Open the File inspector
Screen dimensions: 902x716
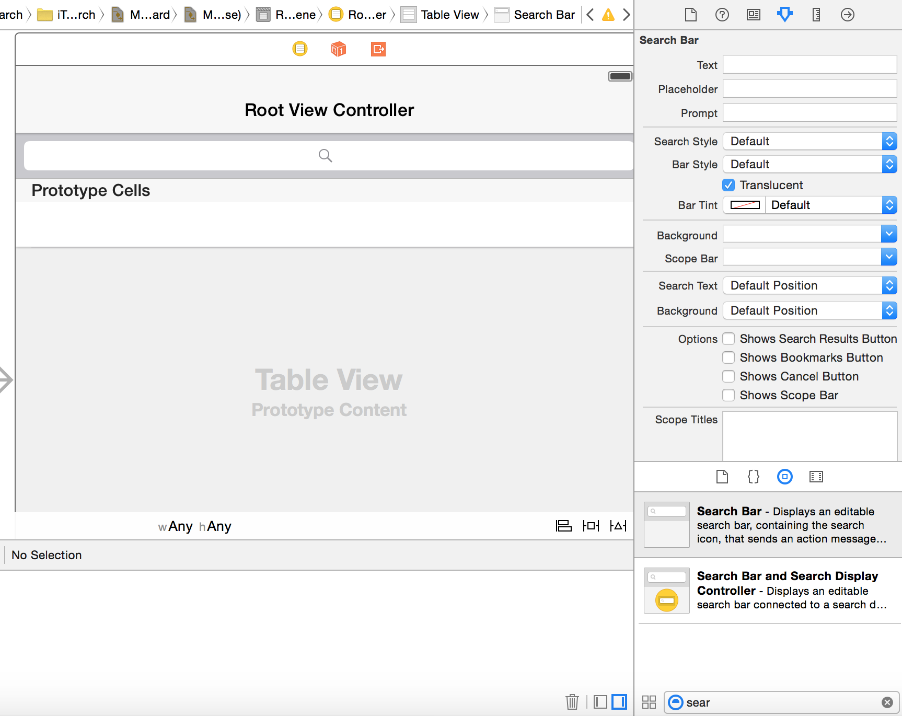pyautogui.click(x=690, y=15)
